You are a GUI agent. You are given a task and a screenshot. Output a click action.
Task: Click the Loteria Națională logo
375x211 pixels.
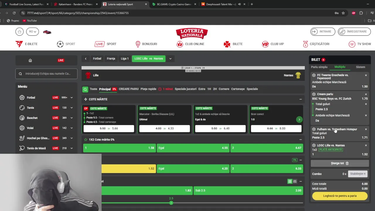point(192,33)
